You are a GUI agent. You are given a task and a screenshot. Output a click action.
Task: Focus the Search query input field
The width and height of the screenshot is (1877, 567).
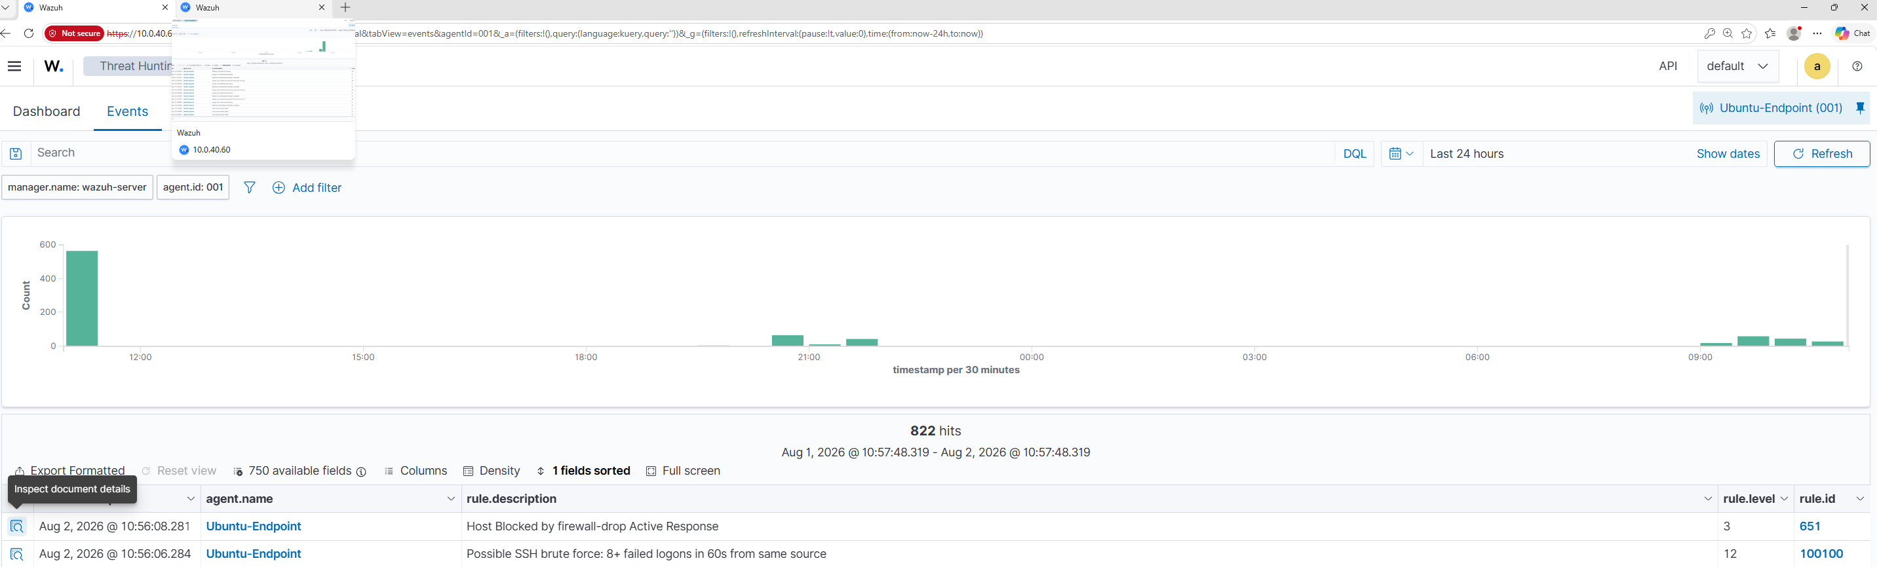682,154
